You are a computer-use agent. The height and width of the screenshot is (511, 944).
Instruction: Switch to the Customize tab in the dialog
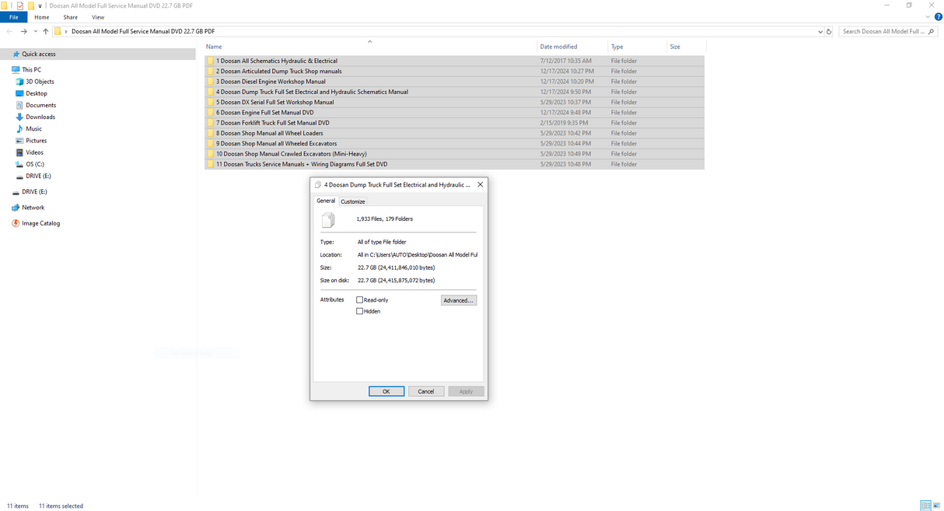tap(352, 201)
